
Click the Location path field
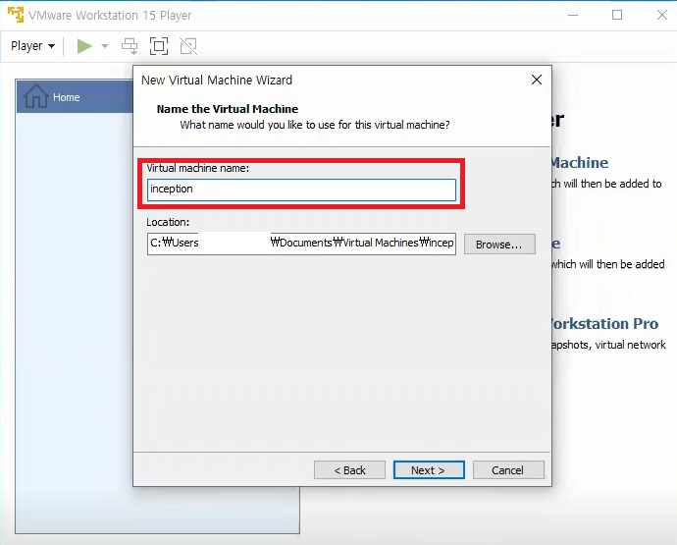pyautogui.click(x=301, y=244)
